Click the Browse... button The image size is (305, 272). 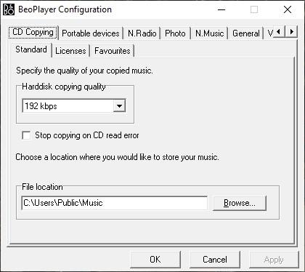[x=240, y=203]
